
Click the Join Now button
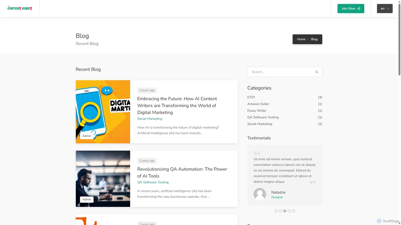pos(351,8)
